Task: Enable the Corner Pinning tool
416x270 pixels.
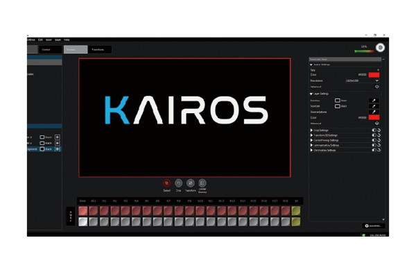Action: [x=202, y=183]
